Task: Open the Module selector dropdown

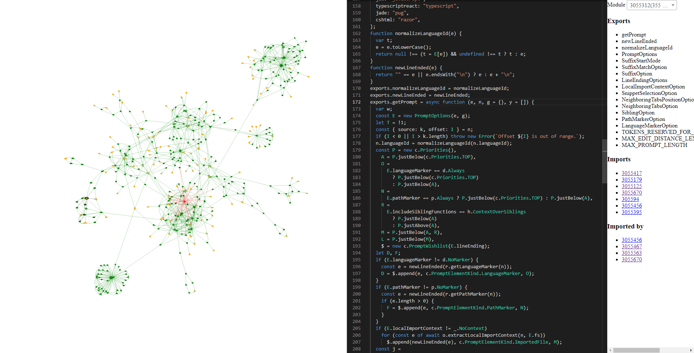Action: click(652, 5)
